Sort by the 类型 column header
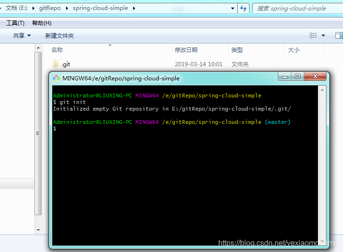The height and width of the screenshot is (252, 343). [x=257, y=50]
